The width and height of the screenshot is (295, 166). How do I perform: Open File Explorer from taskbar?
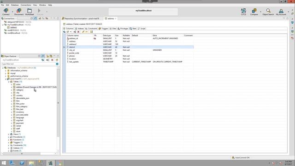click(x=31, y=163)
